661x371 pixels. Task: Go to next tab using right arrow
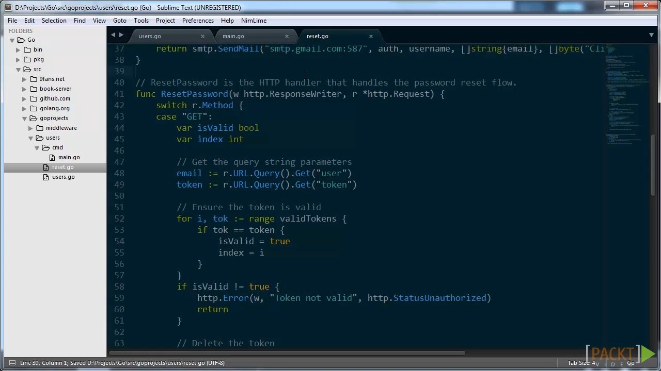(121, 35)
